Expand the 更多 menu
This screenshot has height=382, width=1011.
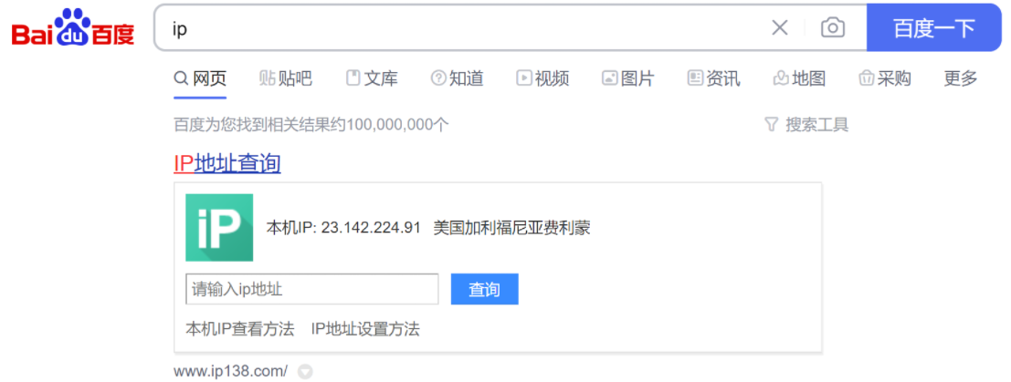coord(961,78)
